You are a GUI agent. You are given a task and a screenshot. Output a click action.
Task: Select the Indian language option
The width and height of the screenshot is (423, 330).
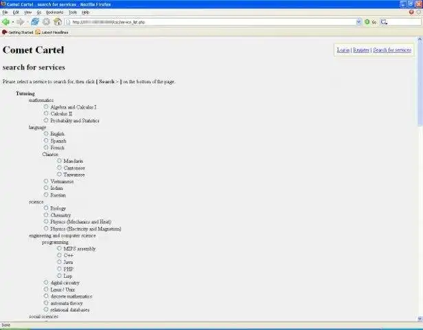tap(46, 188)
